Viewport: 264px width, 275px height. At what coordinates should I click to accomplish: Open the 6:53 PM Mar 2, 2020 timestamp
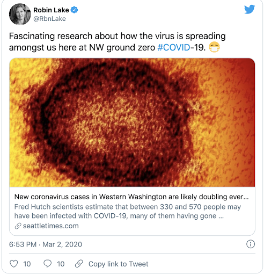click(46, 244)
